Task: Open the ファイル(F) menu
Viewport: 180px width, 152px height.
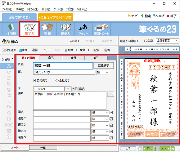Action: click(x=7, y=9)
